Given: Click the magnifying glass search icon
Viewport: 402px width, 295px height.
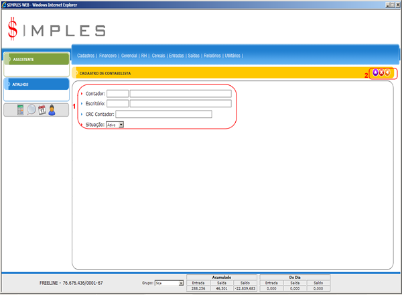Looking at the screenshot, I should [x=31, y=110].
